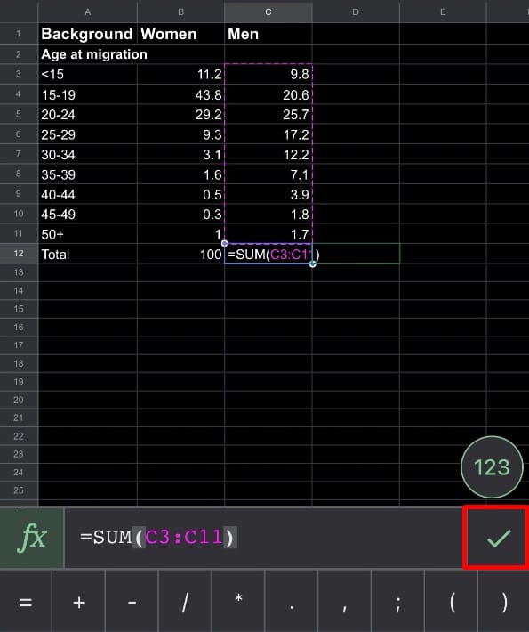Select the Women value 0.3
Image resolution: width=529 pixels, height=632 pixels.
(180, 214)
